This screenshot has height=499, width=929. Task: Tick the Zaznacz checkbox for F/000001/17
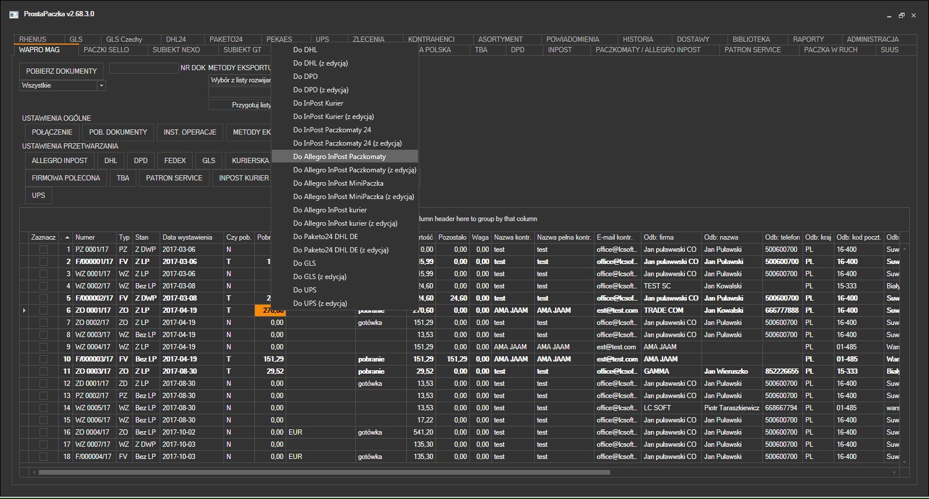[x=43, y=262]
